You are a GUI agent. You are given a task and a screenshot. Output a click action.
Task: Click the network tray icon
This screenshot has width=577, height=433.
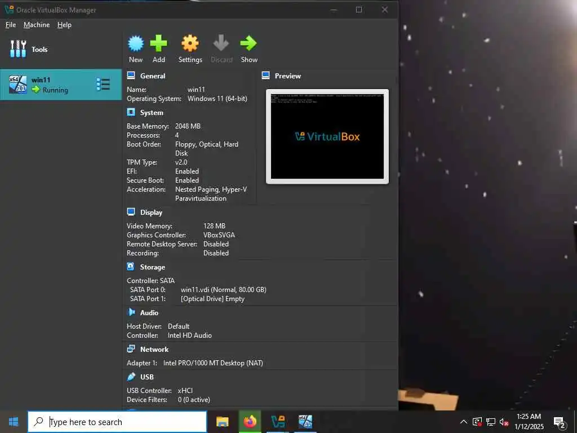(x=491, y=422)
